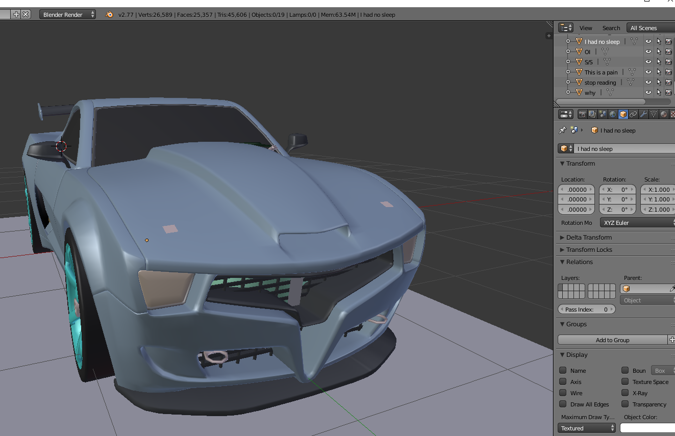This screenshot has height=436, width=675.
Task: Expand the 'OI' tree node
Action: pyautogui.click(x=568, y=52)
